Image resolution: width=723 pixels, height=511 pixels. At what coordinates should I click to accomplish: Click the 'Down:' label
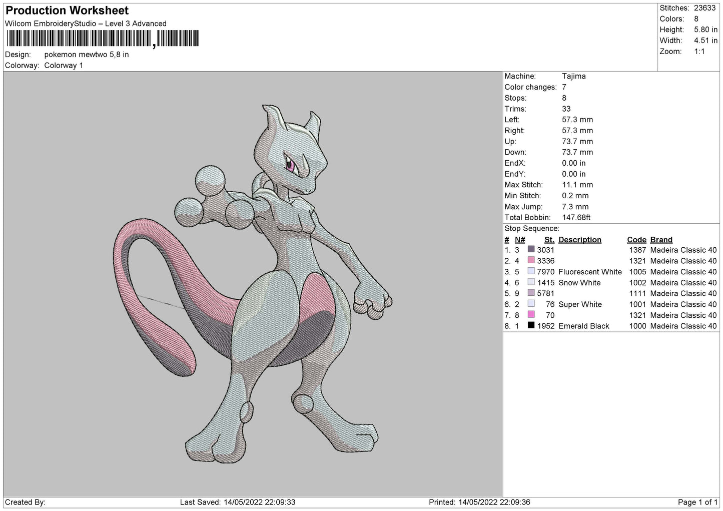[515, 152]
